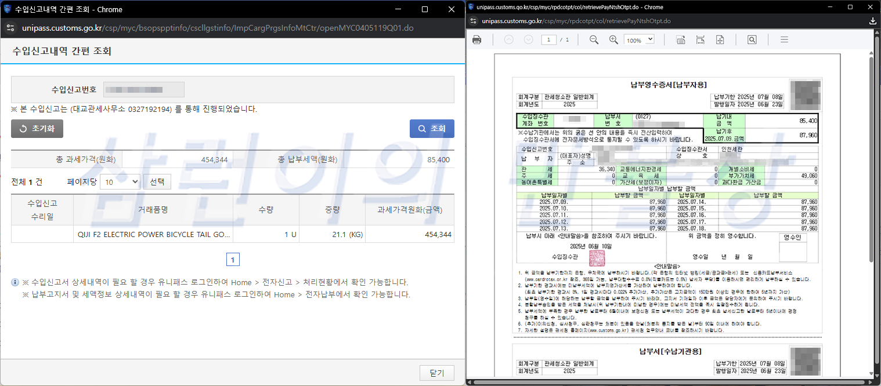
Task: Click the 영수인 signature box
Action: click(x=793, y=248)
